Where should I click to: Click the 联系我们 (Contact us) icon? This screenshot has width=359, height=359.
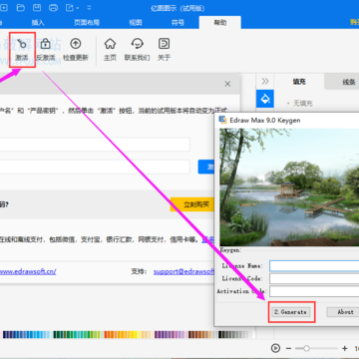pos(137,44)
